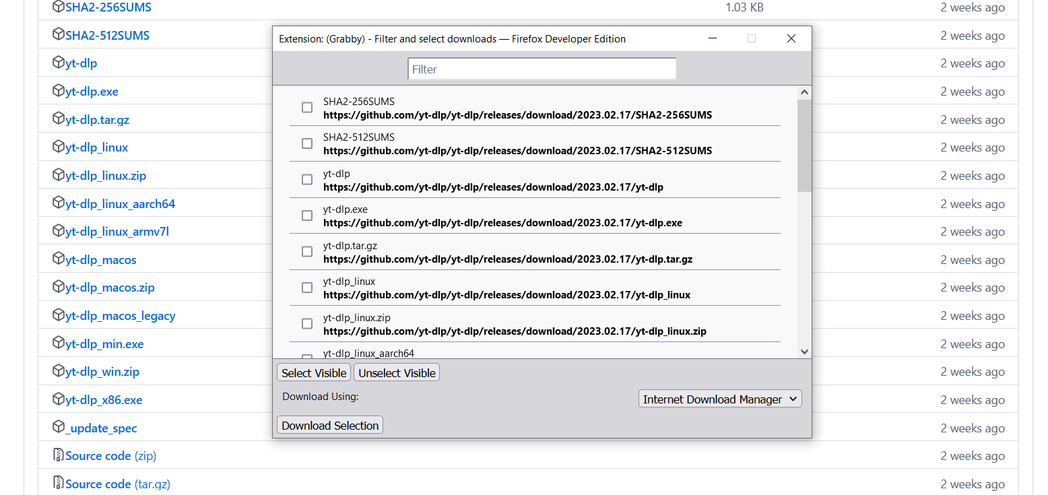
Task: Click package icon beside yt-dlp_linux_aarch64 asset
Action: coord(59,203)
